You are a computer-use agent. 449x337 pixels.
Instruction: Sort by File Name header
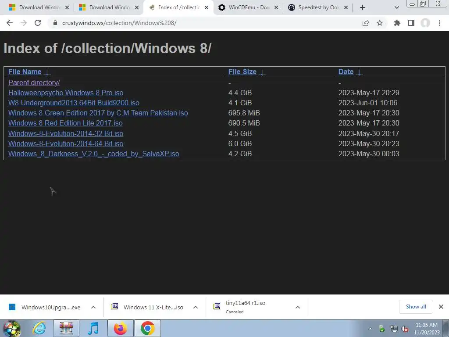point(25,72)
